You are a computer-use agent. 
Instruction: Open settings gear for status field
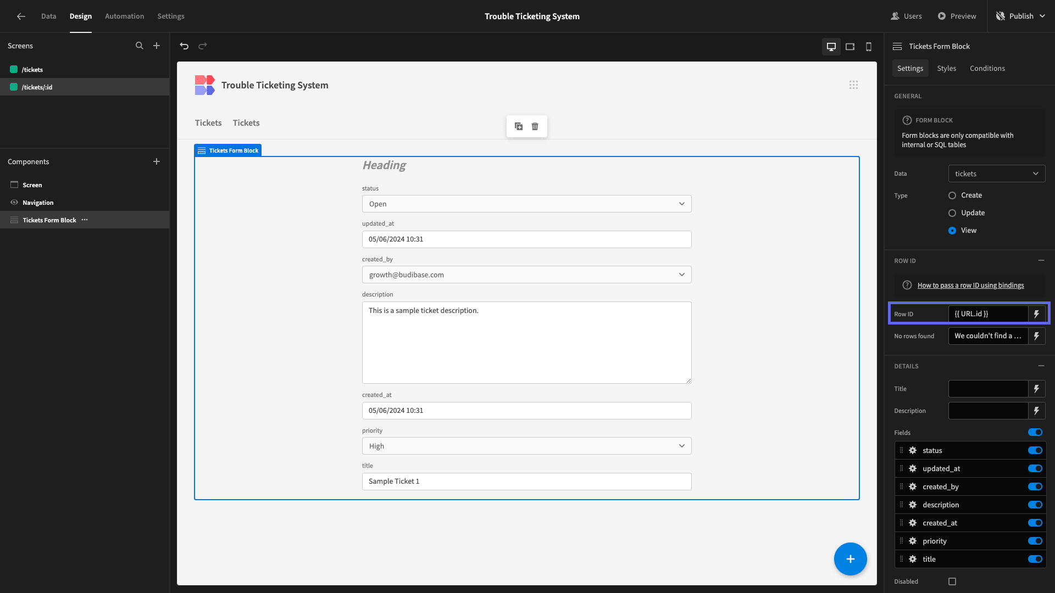click(913, 450)
